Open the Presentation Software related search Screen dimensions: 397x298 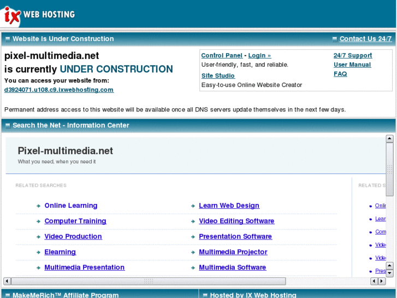click(235, 236)
